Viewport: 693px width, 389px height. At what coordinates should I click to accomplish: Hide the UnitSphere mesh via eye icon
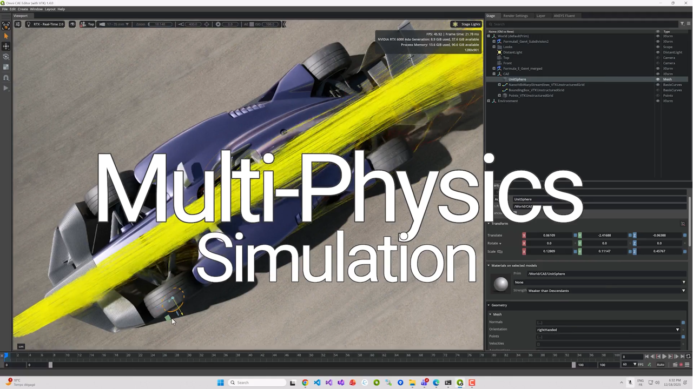(x=658, y=79)
